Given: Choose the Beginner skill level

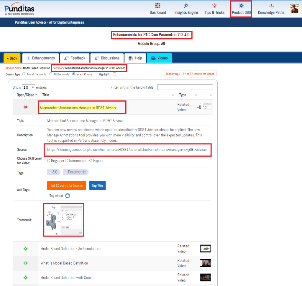Looking at the screenshot, I should (49, 161).
